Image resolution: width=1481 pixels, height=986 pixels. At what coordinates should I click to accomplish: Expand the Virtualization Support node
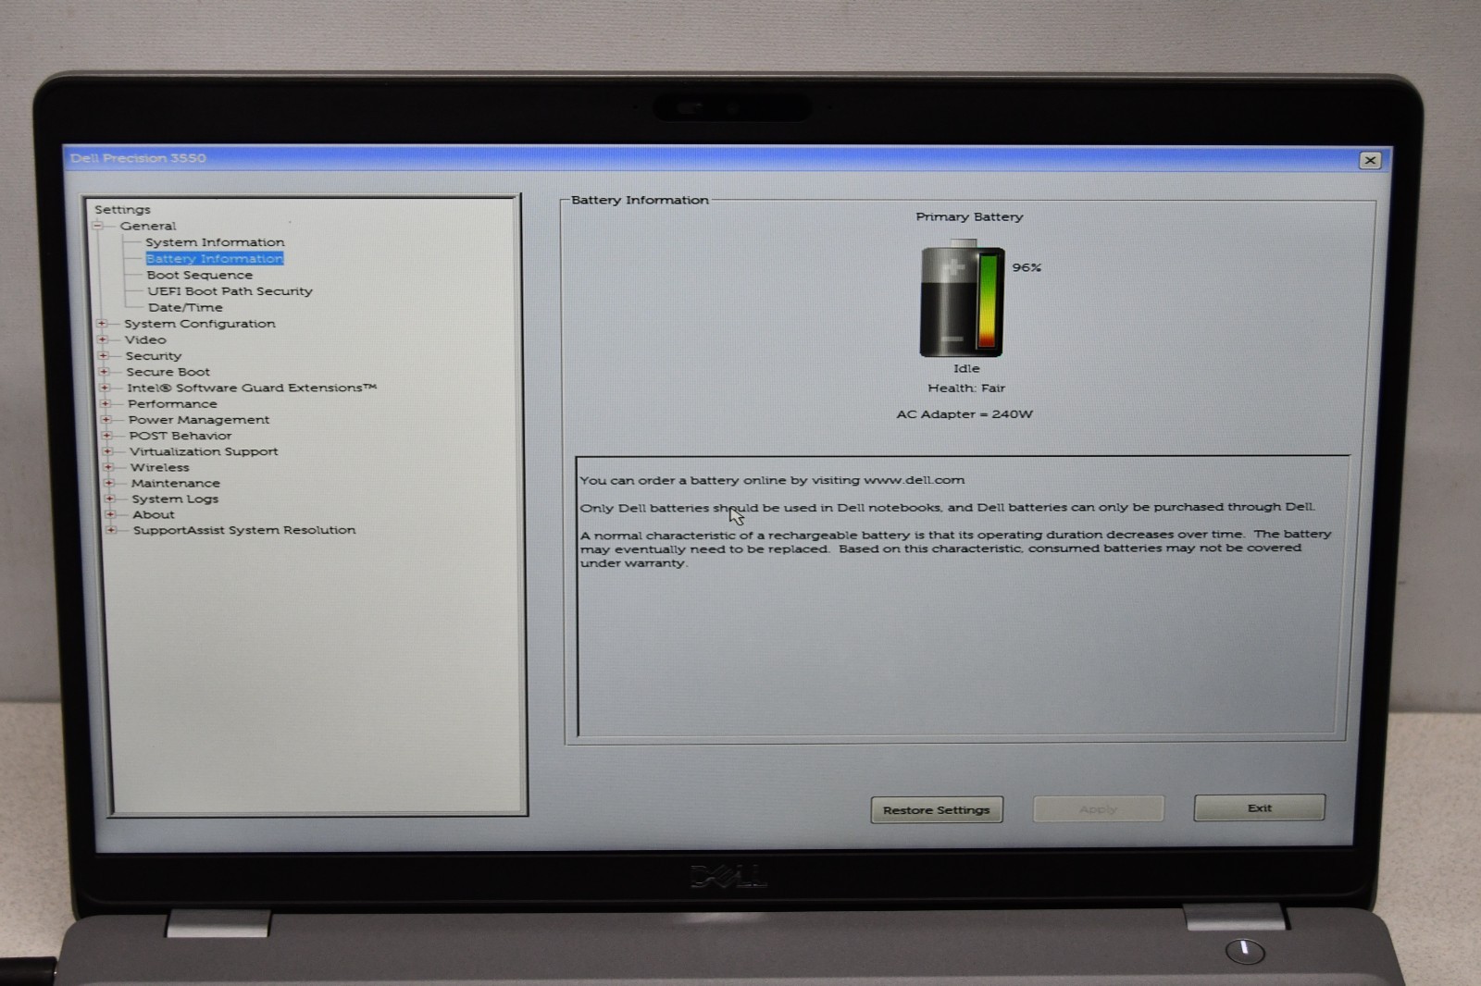click(108, 451)
